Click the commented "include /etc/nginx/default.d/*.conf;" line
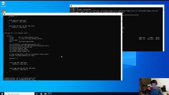The image size is (169, 95). (22, 56)
